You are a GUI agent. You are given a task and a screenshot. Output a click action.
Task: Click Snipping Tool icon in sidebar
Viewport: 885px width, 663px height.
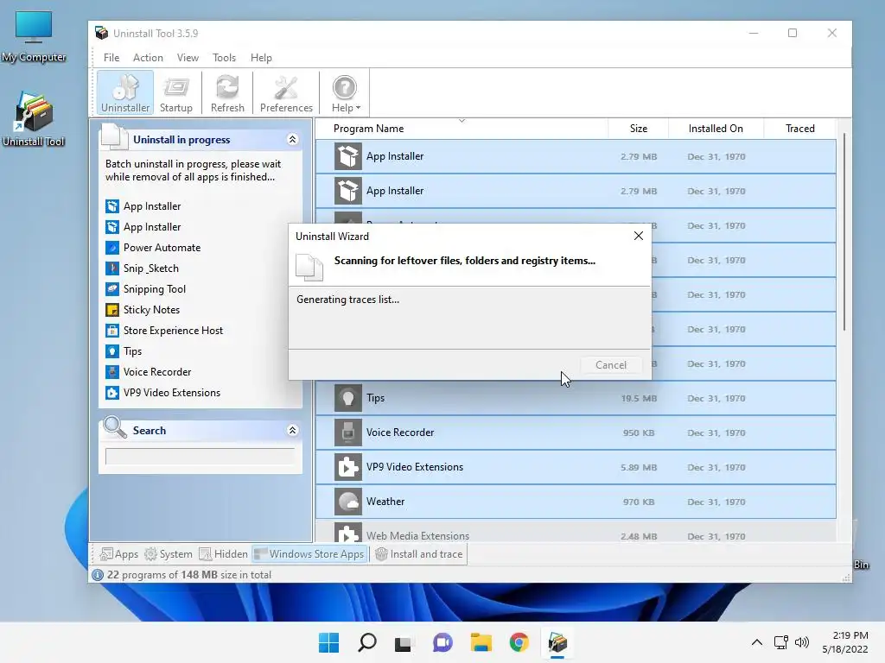click(x=112, y=289)
